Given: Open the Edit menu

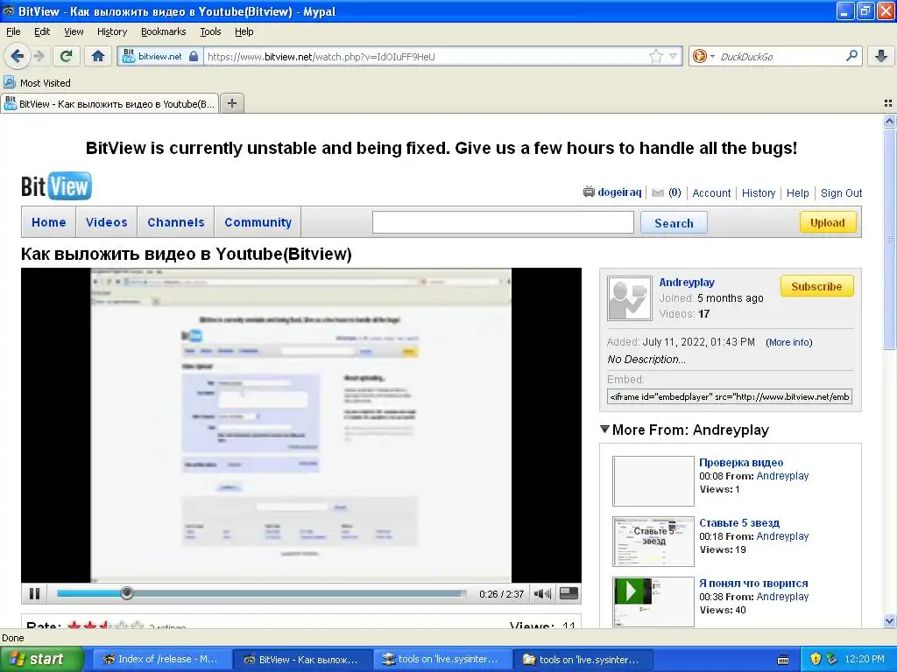Looking at the screenshot, I should (x=42, y=31).
